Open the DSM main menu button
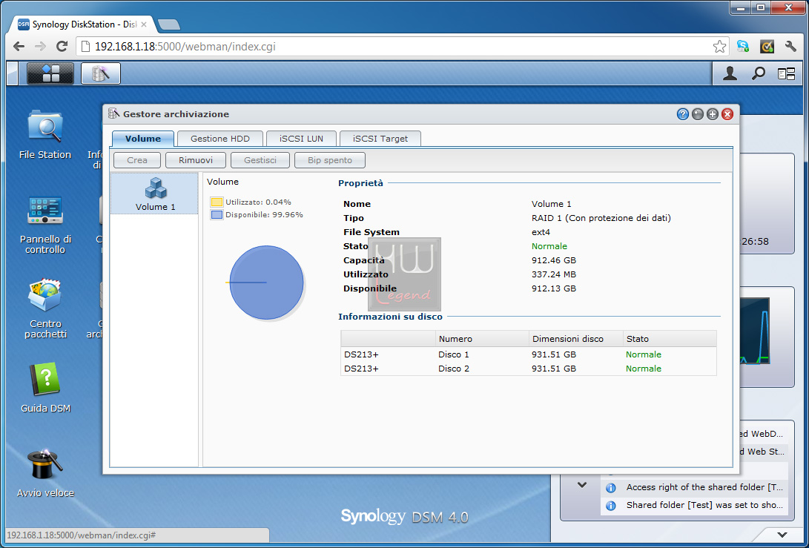Viewport: 809px width, 548px height. (50, 73)
